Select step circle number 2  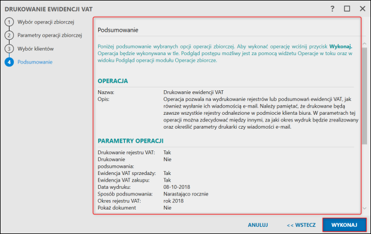coord(9,36)
